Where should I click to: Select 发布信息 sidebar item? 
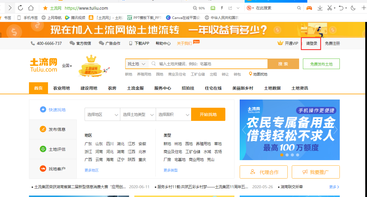(53, 129)
